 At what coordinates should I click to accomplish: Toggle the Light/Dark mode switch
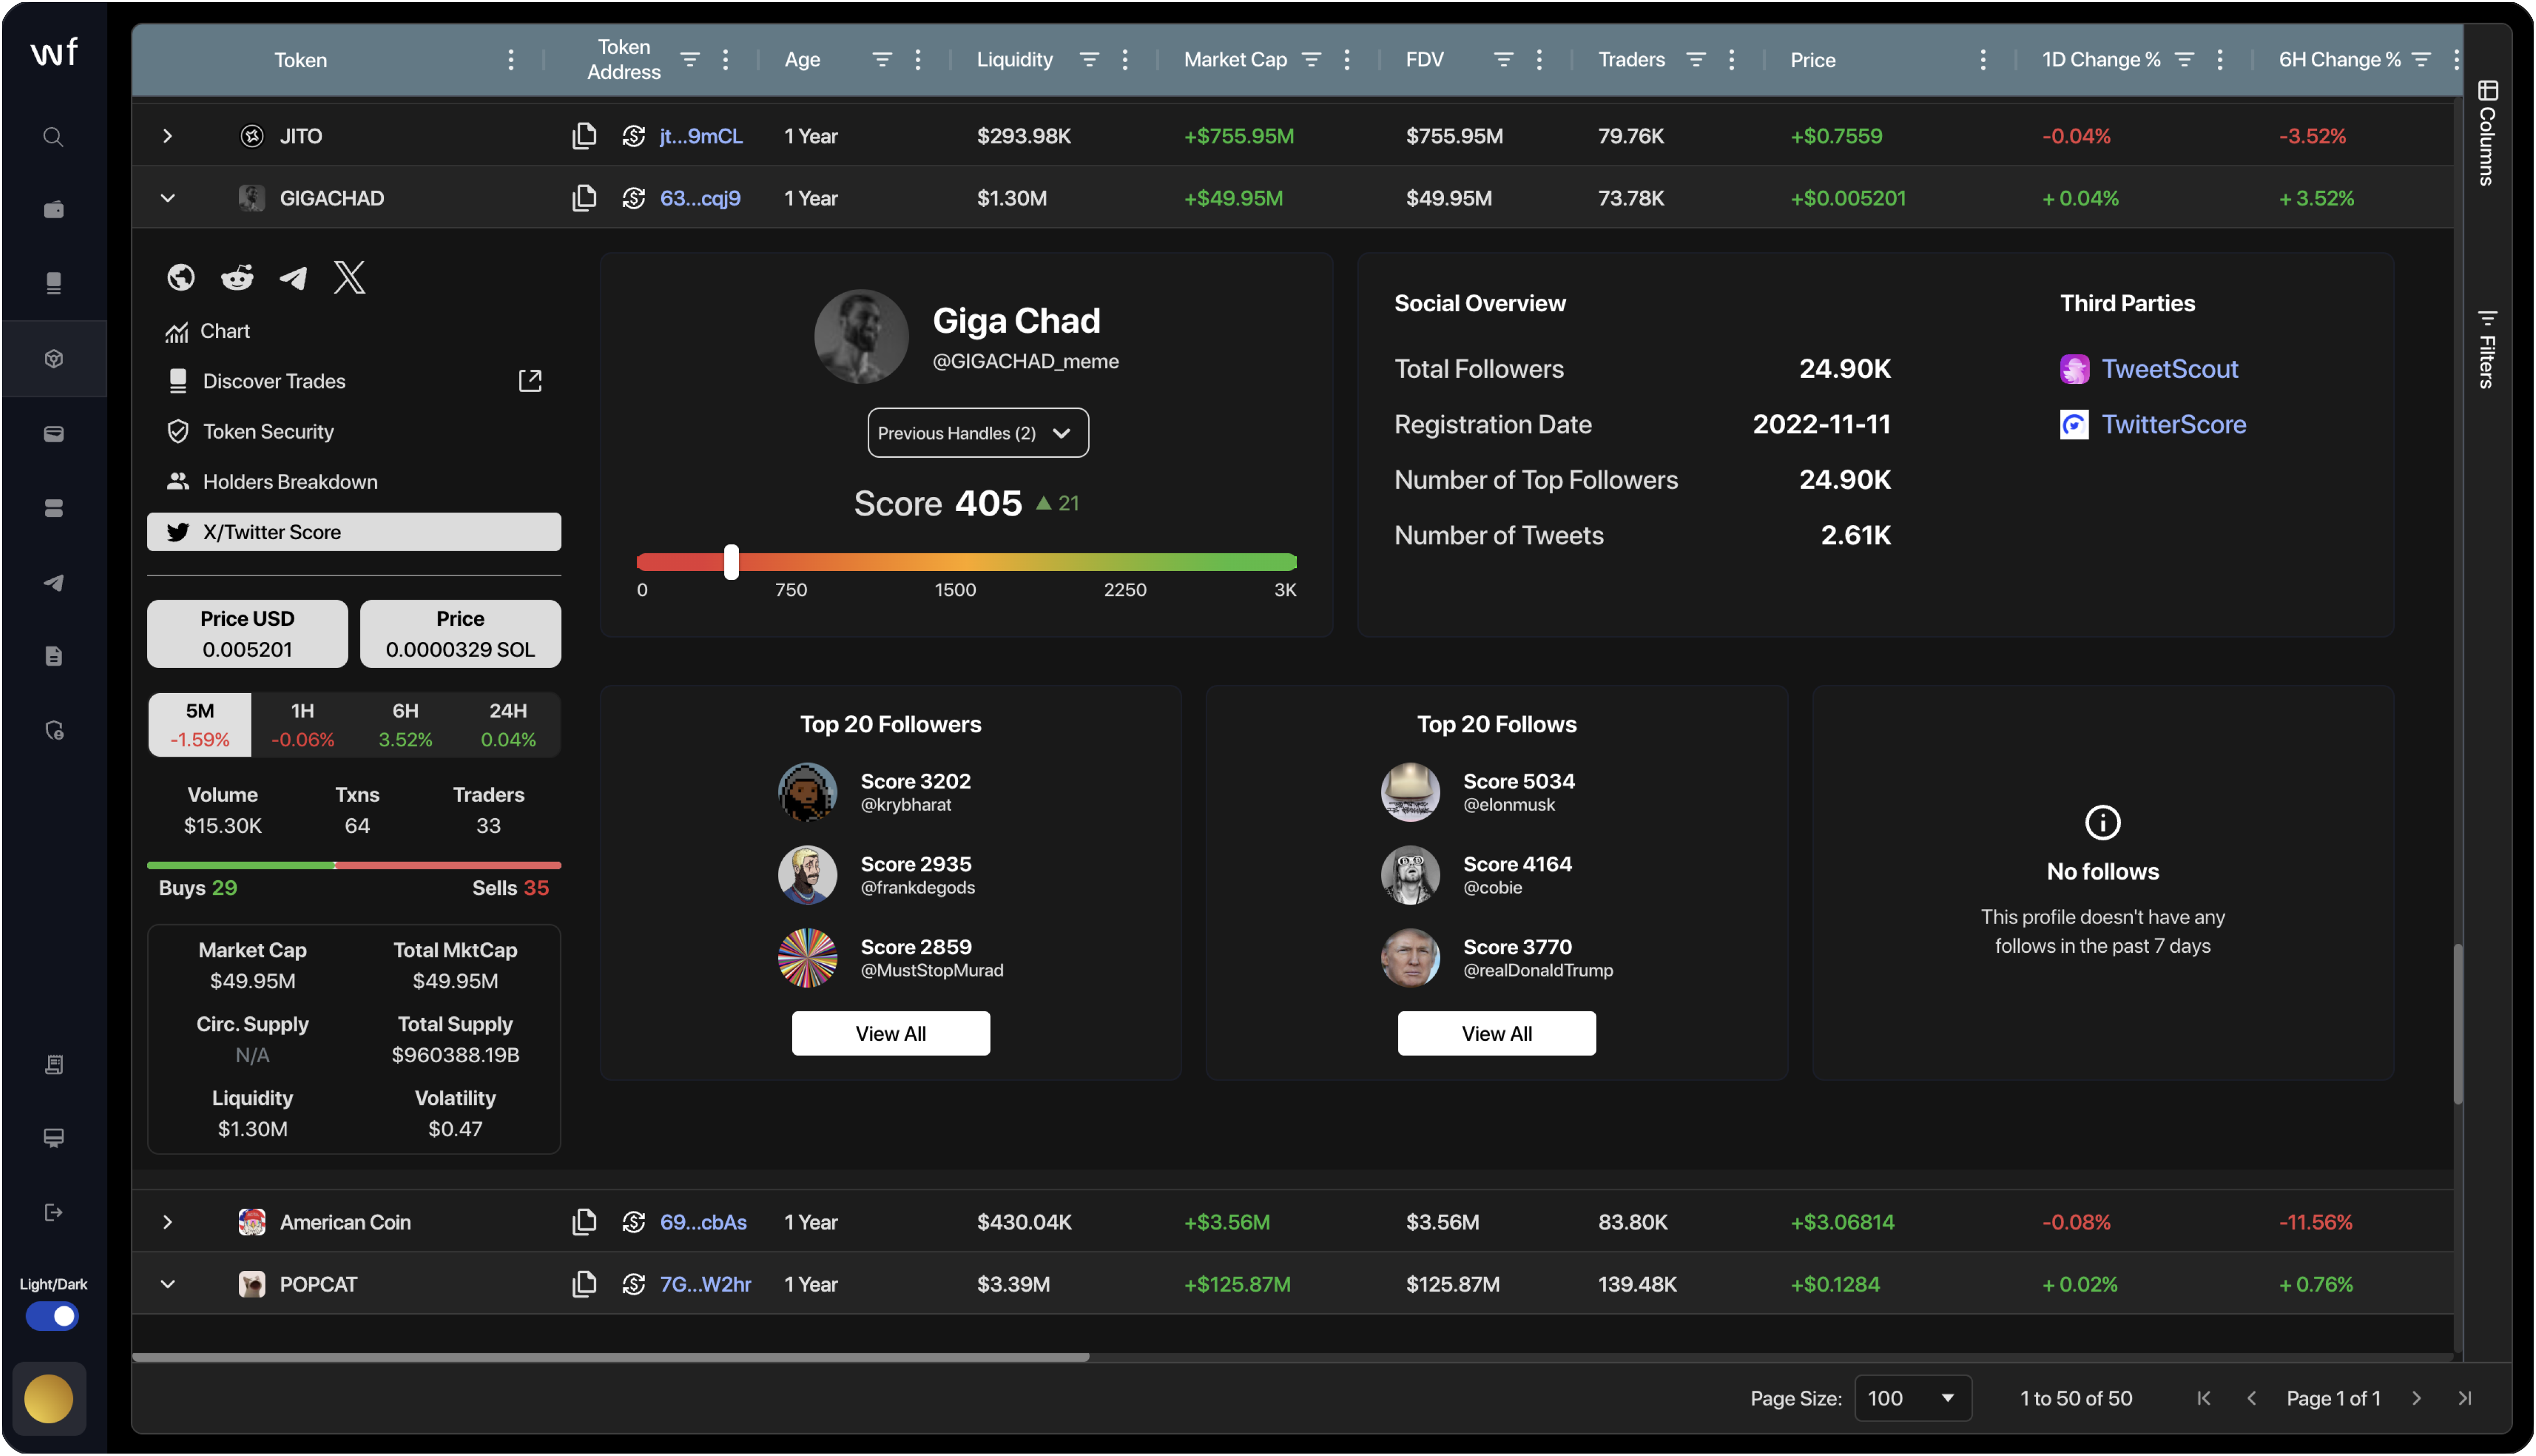tap(53, 1316)
